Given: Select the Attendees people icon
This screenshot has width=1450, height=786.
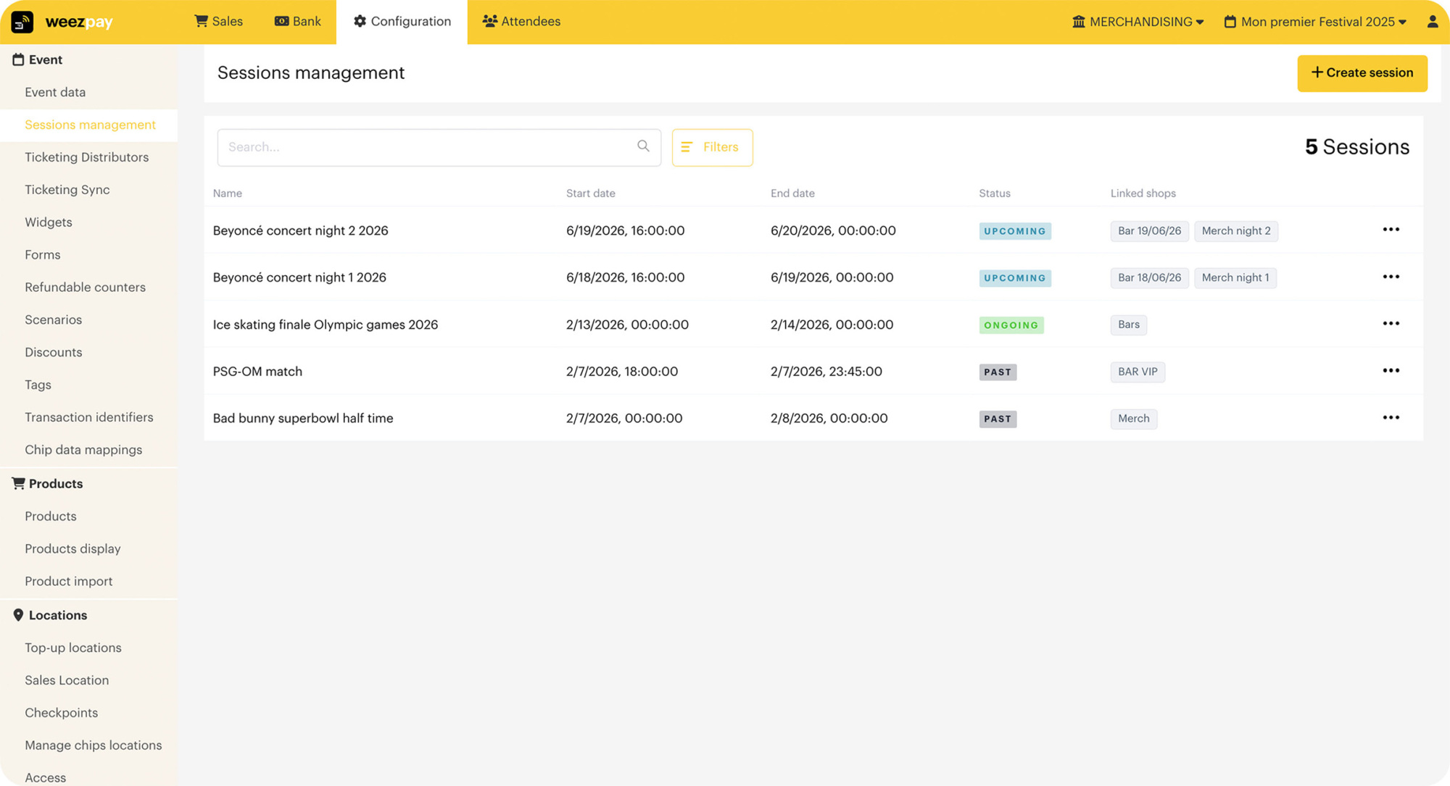Looking at the screenshot, I should point(490,21).
